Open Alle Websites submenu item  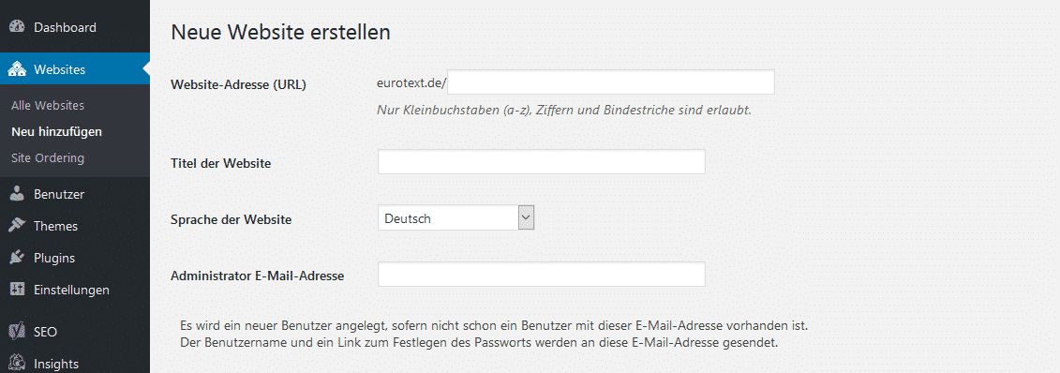tap(48, 105)
